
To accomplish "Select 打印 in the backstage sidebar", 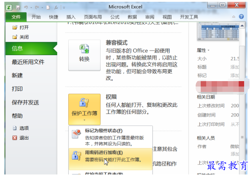I will click(17, 89).
